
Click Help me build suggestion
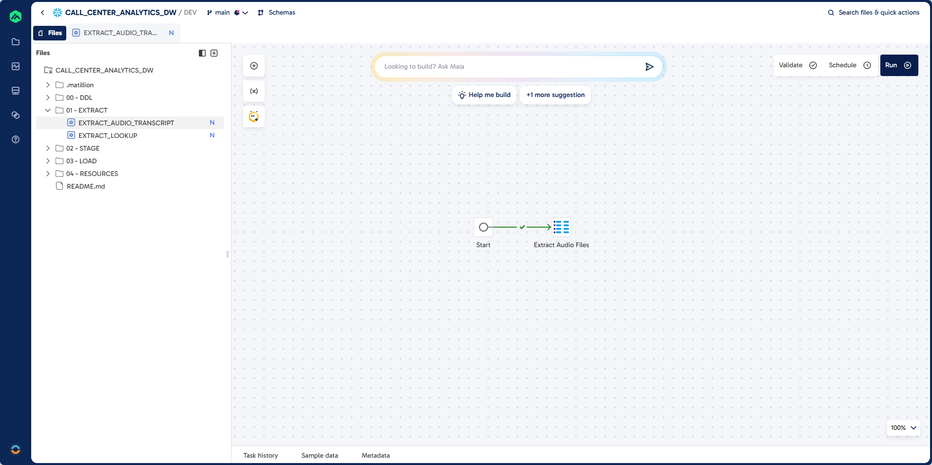click(484, 95)
